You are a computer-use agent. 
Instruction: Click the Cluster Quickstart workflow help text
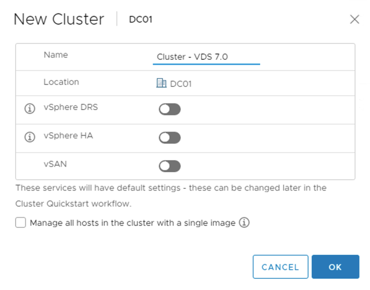[x=73, y=204]
